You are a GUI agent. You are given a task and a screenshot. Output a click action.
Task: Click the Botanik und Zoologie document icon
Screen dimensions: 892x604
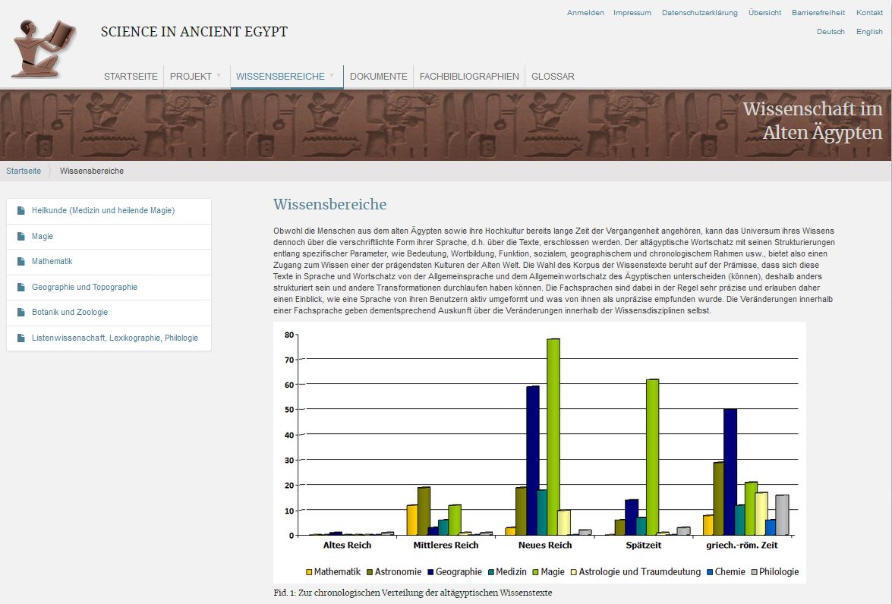(20, 312)
